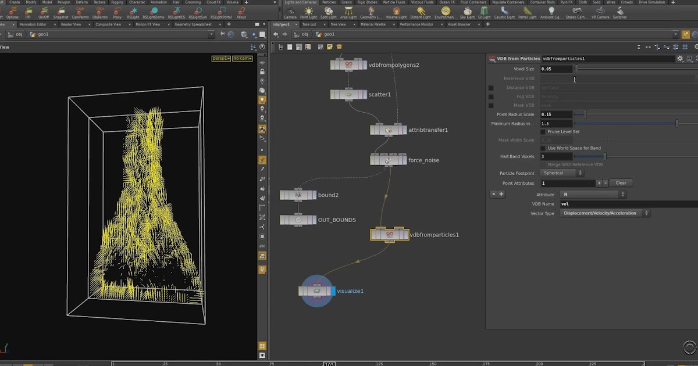Enable the Prune Level Set checkbox

pos(542,132)
